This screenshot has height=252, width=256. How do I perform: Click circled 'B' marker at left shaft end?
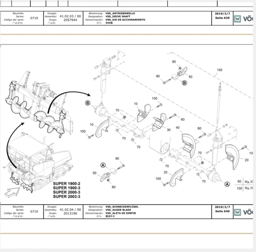(88, 103)
